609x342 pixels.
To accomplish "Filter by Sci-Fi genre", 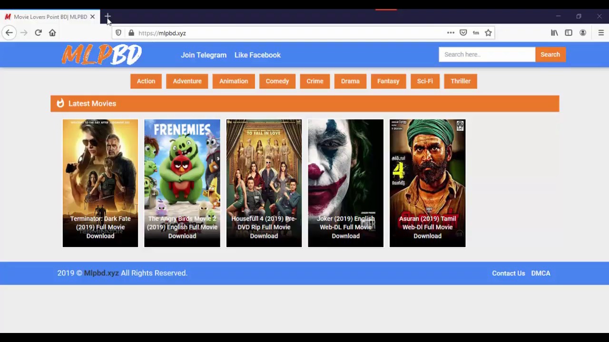I will tap(425, 81).
